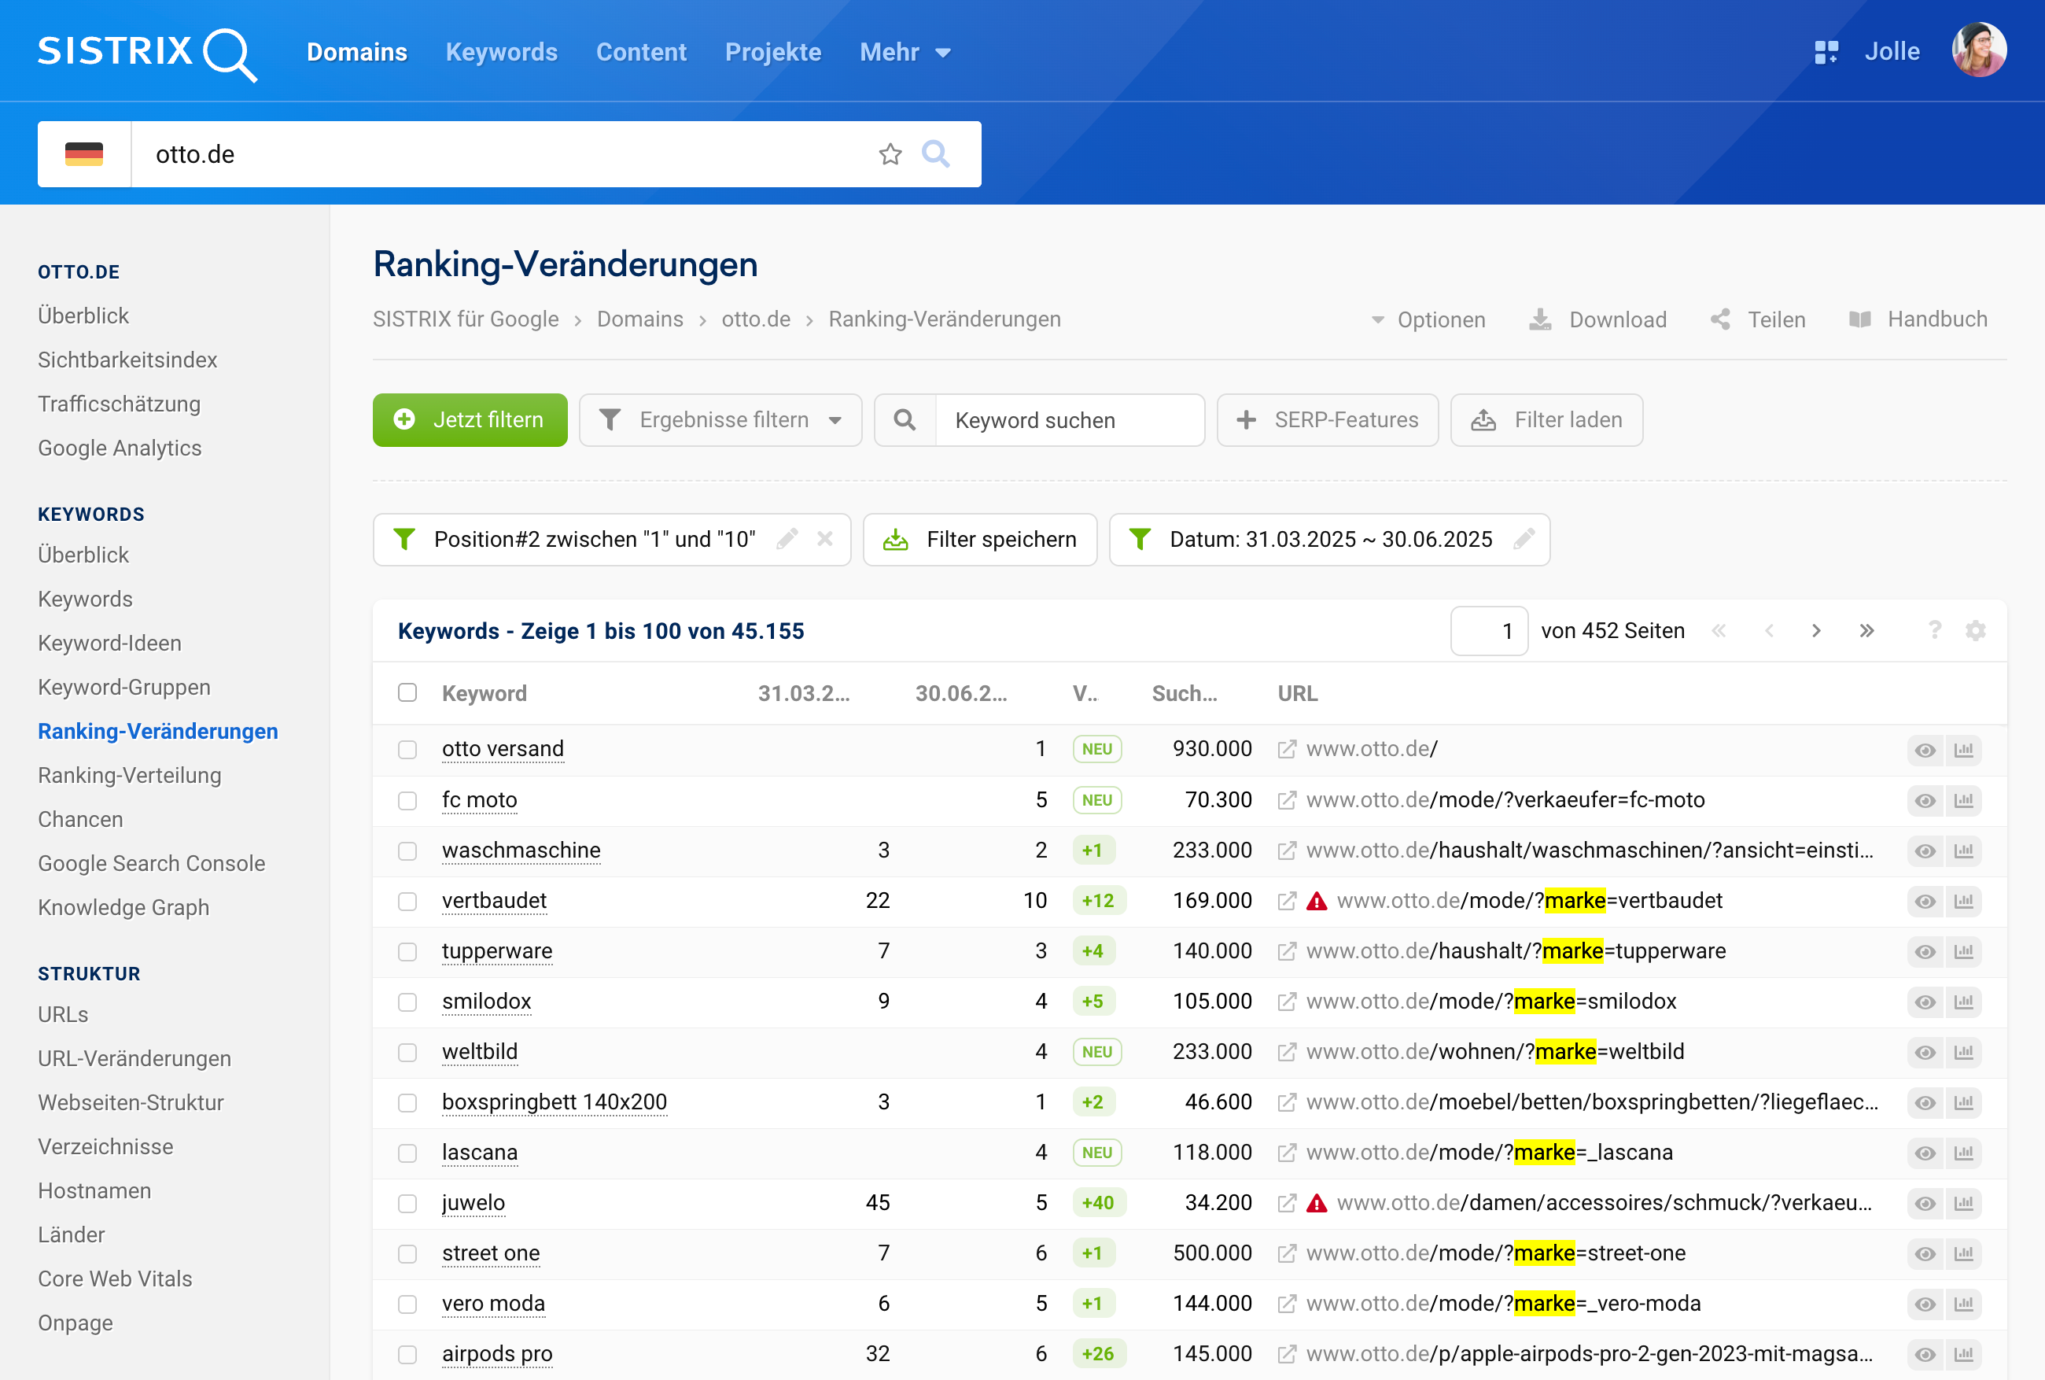Click into the Keyword suchen field
The height and width of the screenshot is (1380, 2045).
pyautogui.click(x=1069, y=420)
